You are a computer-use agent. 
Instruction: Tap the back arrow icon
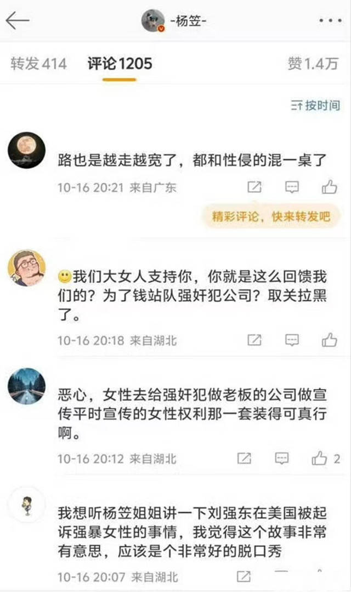pyautogui.click(x=18, y=20)
